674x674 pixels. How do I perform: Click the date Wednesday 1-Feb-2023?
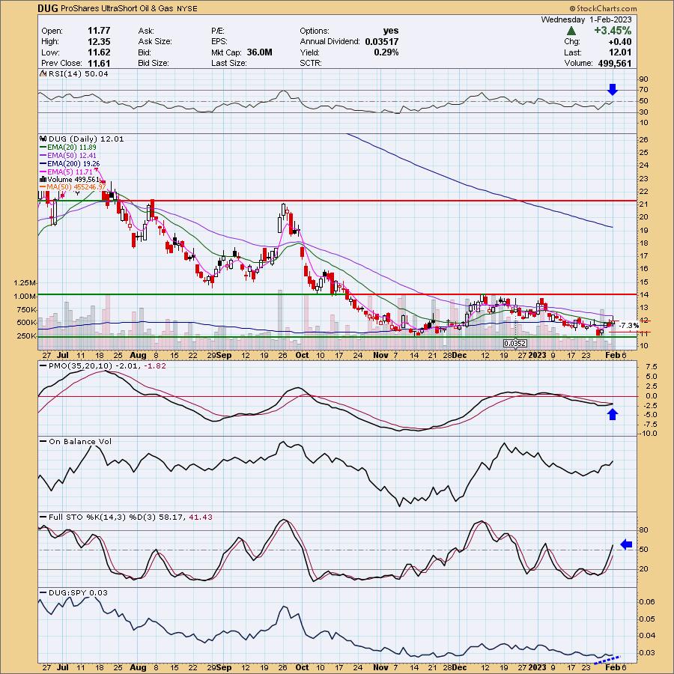coord(586,19)
